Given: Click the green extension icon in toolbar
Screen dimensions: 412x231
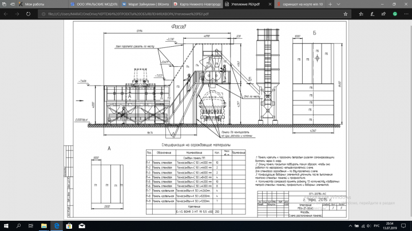Looking at the screenshot, I should pos(395,14).
